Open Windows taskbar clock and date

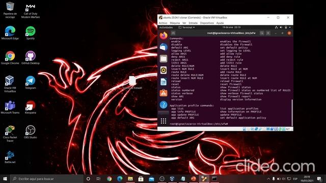tap(307, 178)
